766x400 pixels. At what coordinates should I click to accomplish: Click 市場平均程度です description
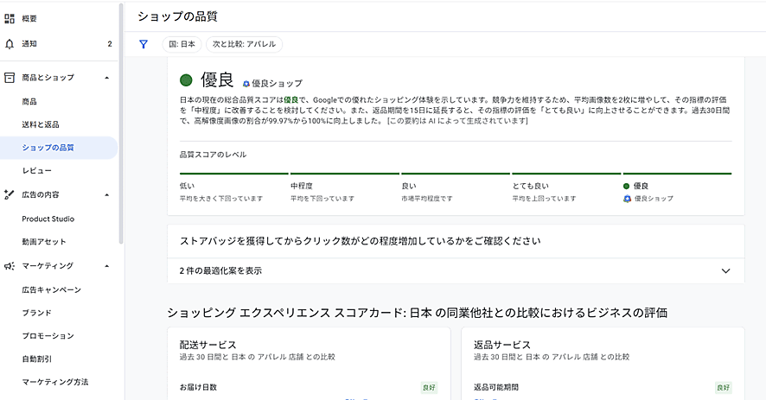click(427, 199)
